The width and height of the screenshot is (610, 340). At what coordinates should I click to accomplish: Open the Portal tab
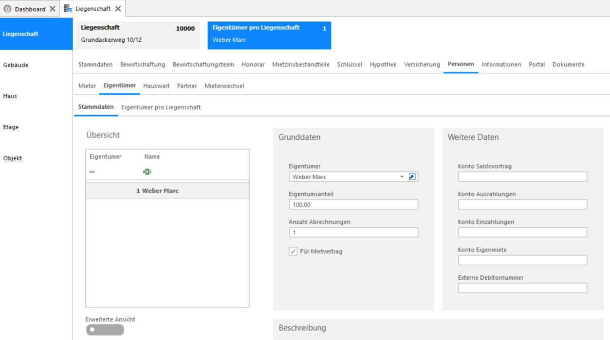click(537, 64)
